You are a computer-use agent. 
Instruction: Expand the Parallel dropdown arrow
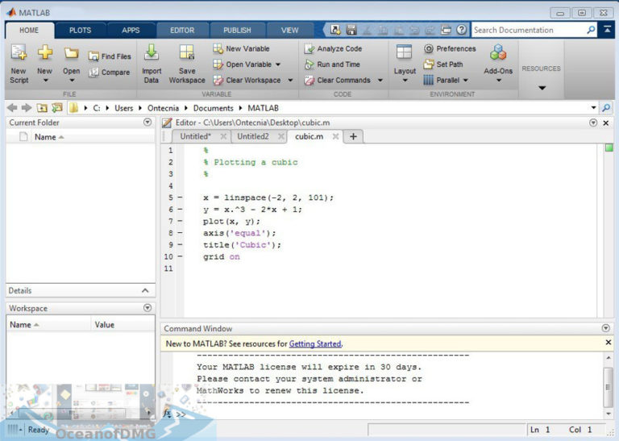(x=465, y=80)
